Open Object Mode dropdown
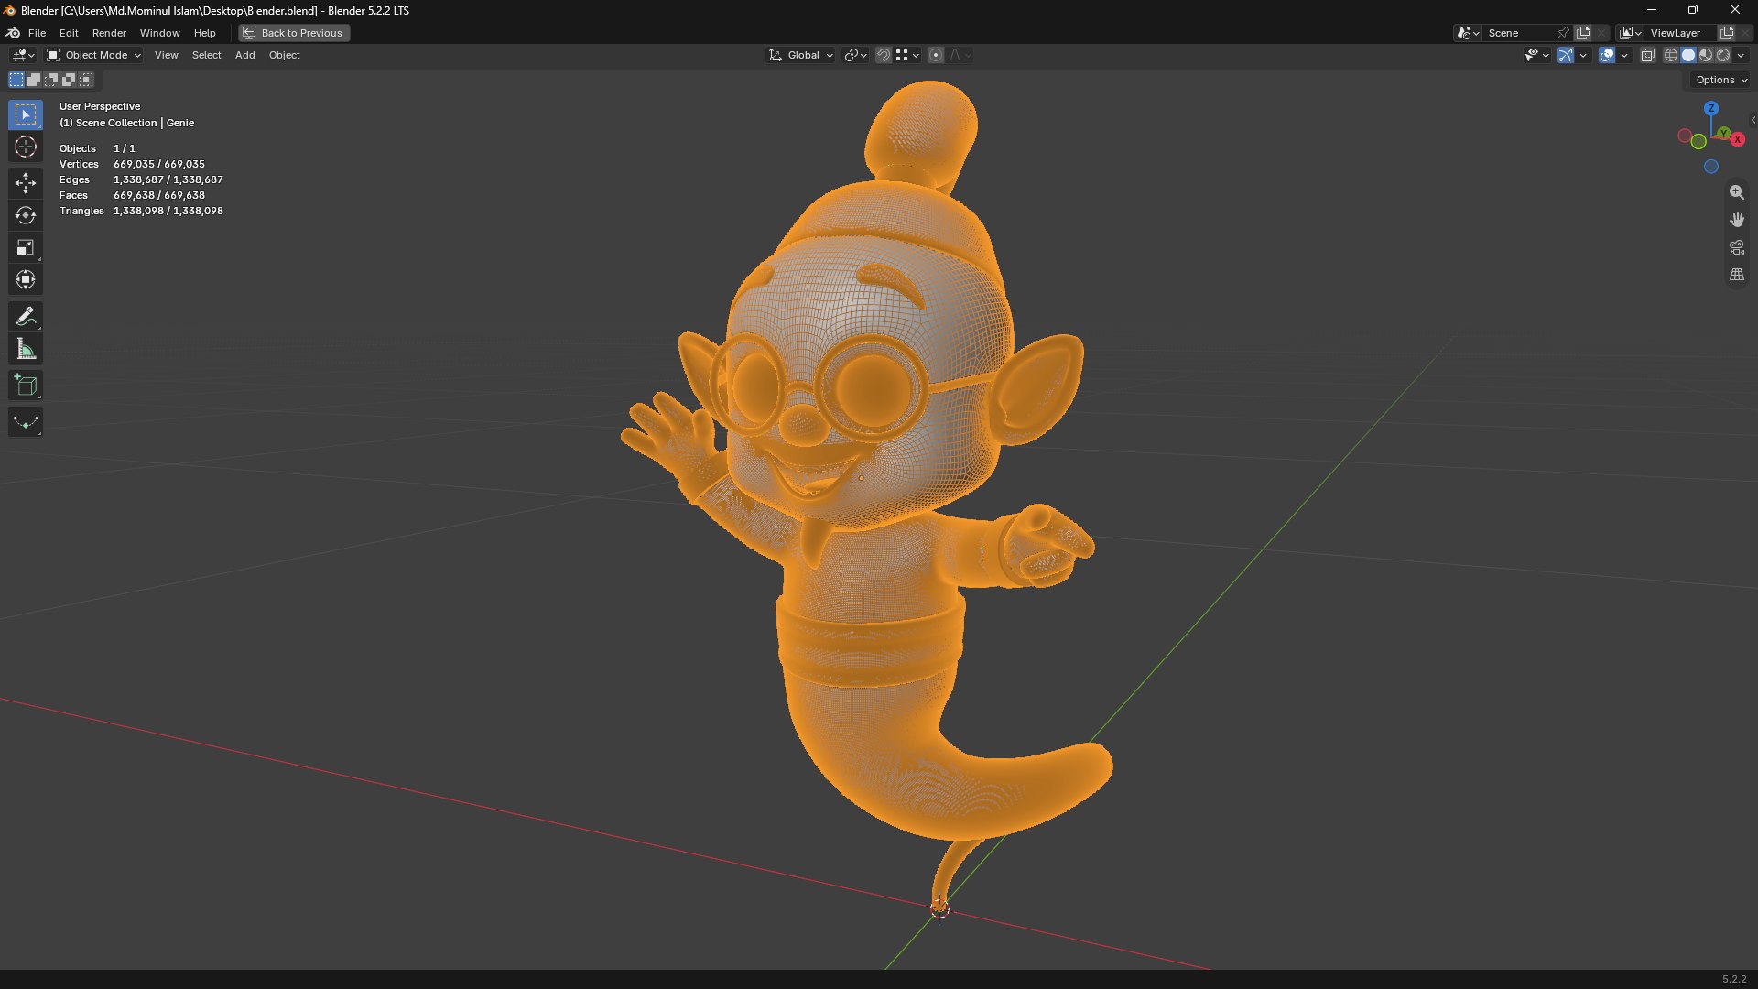 pos(93,55)
